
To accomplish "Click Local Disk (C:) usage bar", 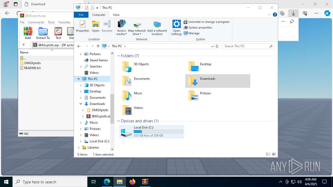I will click(x=158, y=132).
